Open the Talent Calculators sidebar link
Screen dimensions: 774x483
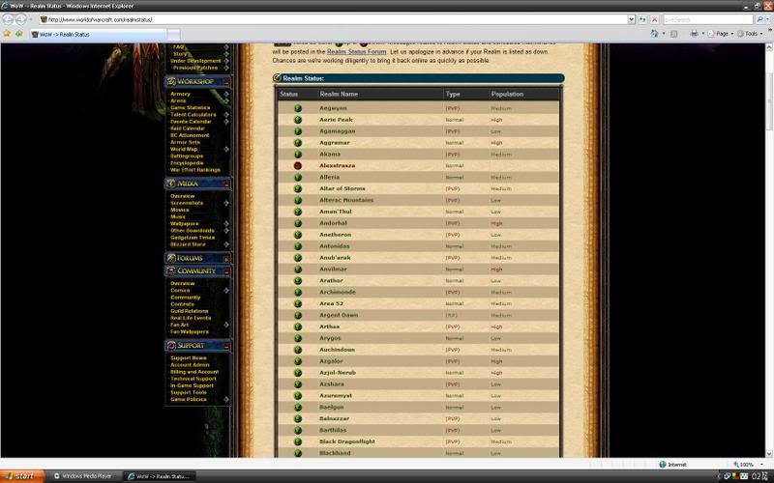click(193, 114)
